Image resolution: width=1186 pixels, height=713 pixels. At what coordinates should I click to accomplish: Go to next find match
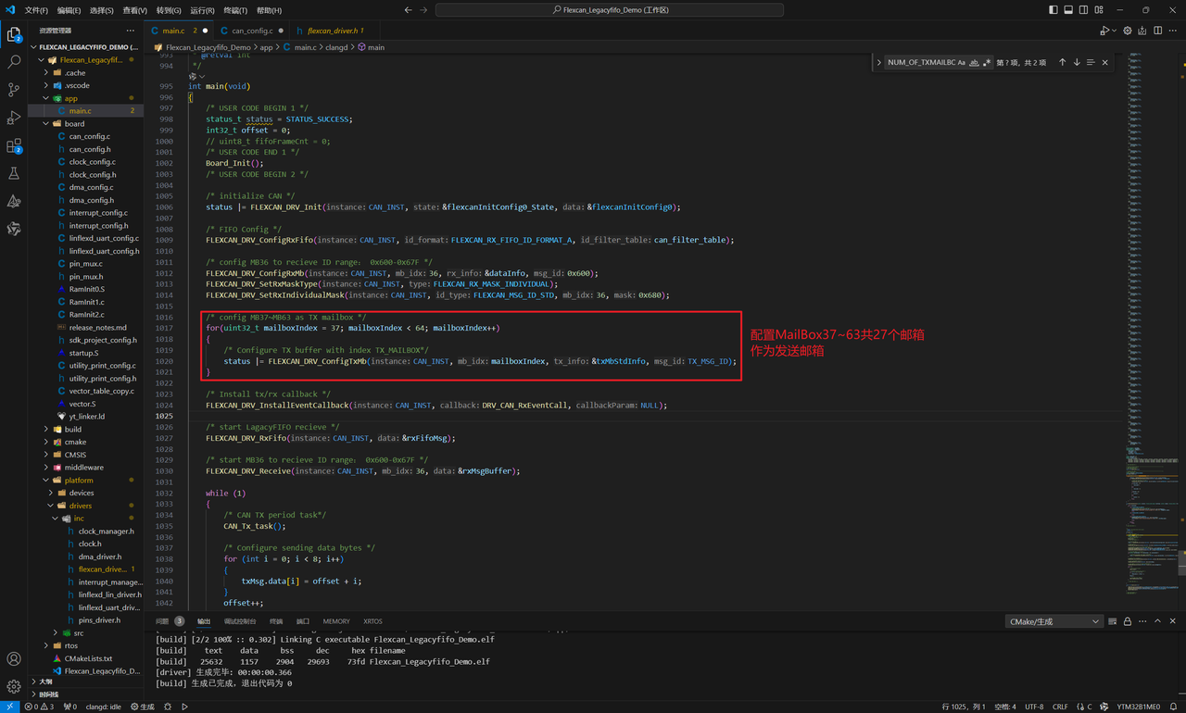click(x=1077, y=62)
